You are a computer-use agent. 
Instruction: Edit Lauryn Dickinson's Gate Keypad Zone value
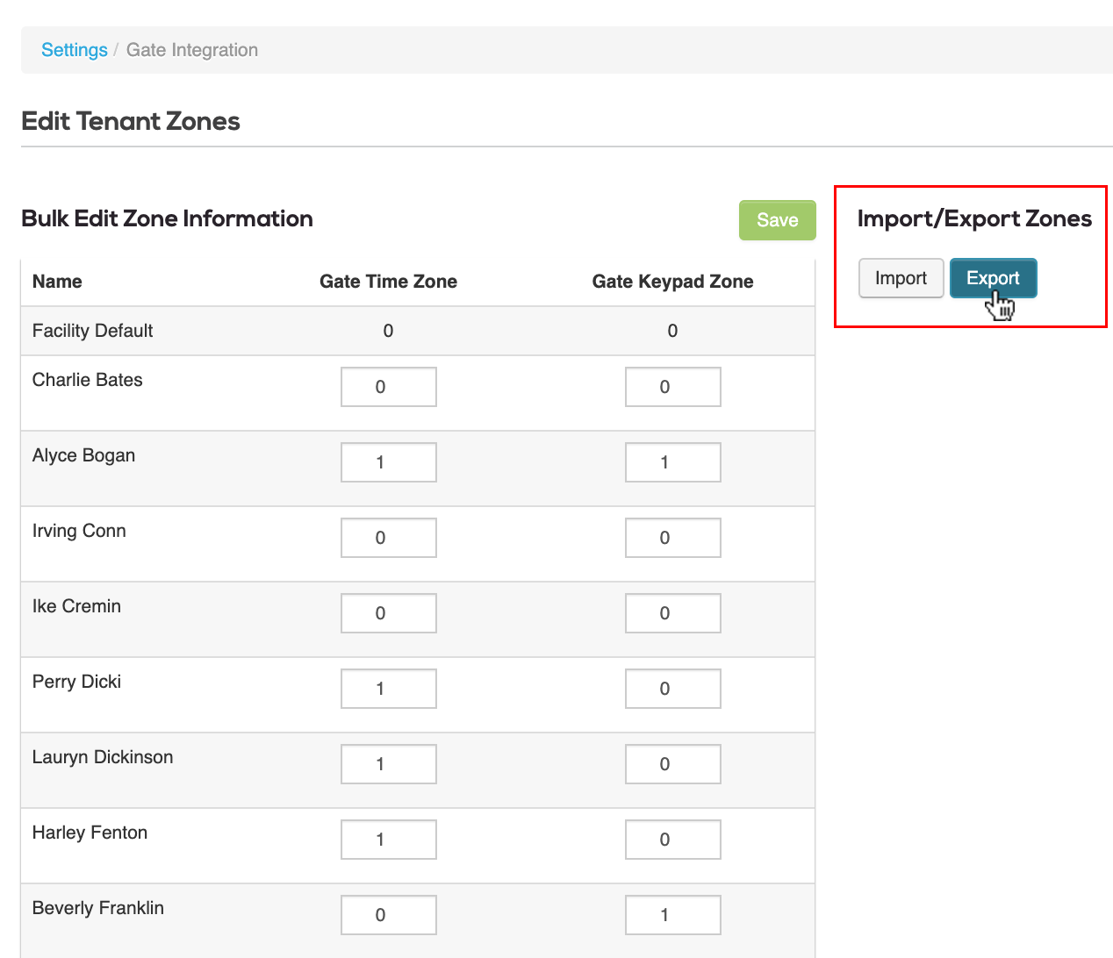[672, 763]
